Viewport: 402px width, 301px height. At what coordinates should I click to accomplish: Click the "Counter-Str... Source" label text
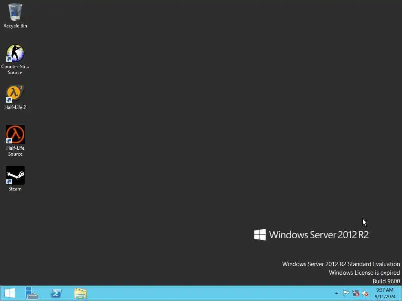tap(15, 69)
